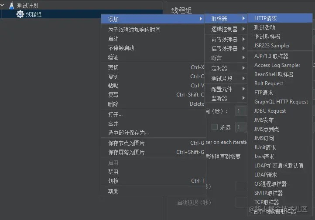This screenshot has height=220, width=315.
Task: Add an HTTP请求 sampler
Action: point(280,18)
